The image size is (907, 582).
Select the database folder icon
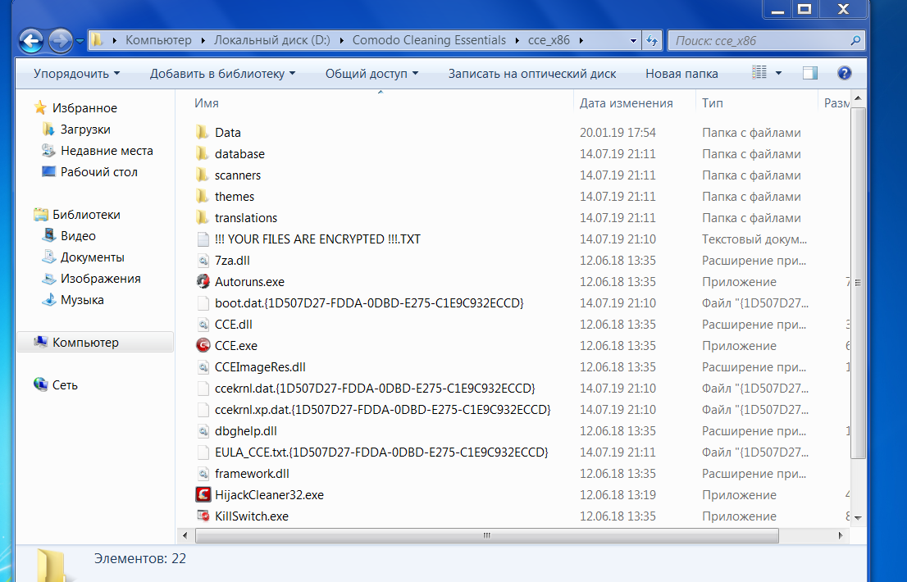(203, 154)
